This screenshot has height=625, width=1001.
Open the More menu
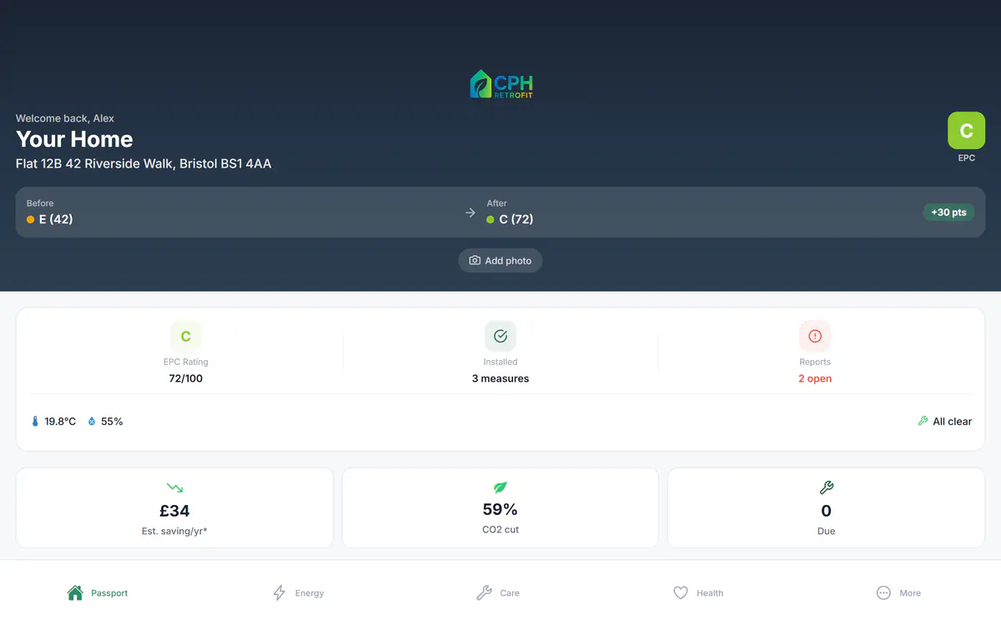898,592
